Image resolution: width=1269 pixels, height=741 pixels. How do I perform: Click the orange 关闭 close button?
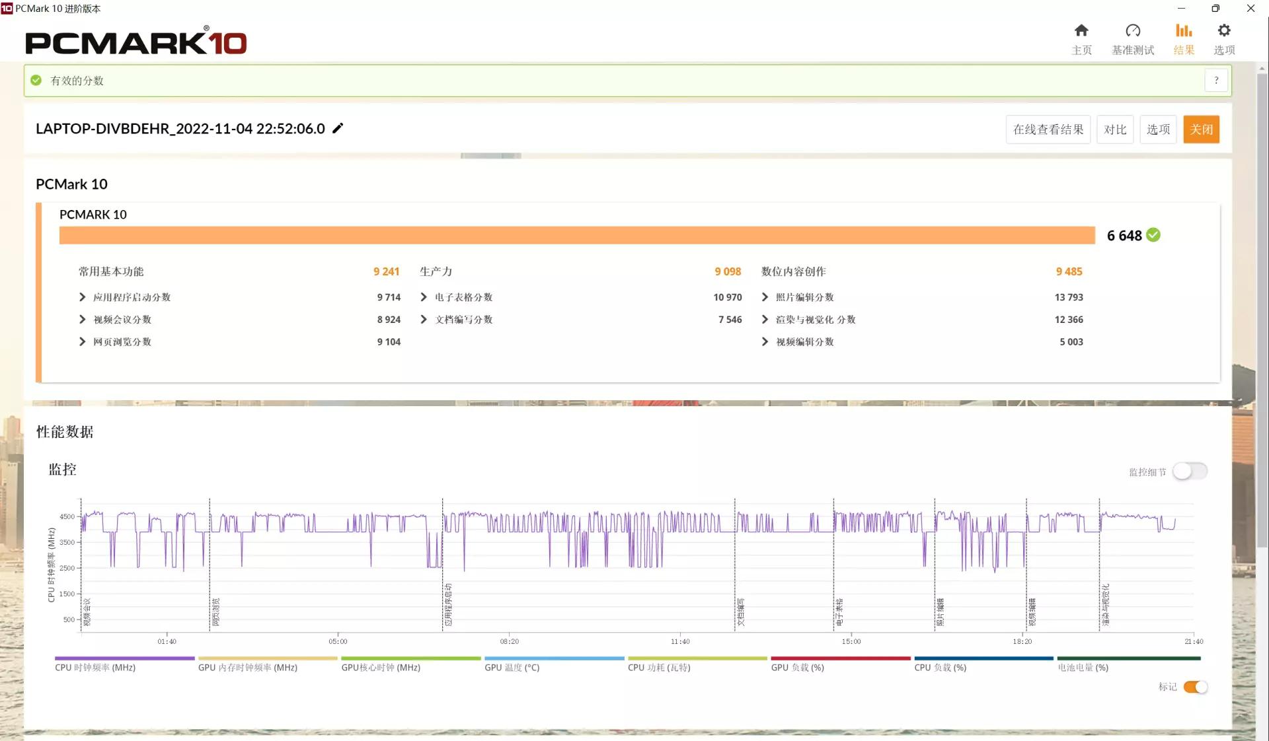[1201, 129]
